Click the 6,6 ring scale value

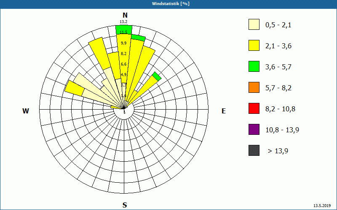pyautogui.click(x=123, y=64)
